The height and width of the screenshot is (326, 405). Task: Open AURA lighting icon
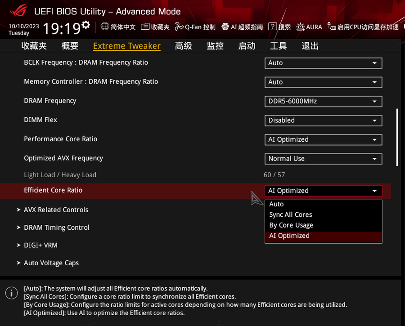tap(300, 27)
